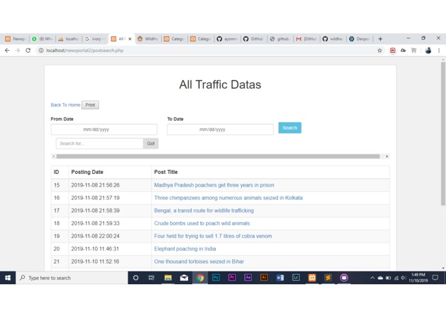The width and height of the screenshot is (446, 317).
Task: Click the Go! button
Action: tap(150, 144)
